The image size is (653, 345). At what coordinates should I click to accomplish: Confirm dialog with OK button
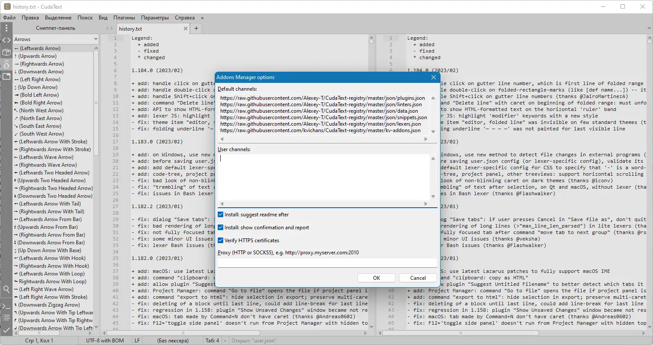tap(376, 278)
